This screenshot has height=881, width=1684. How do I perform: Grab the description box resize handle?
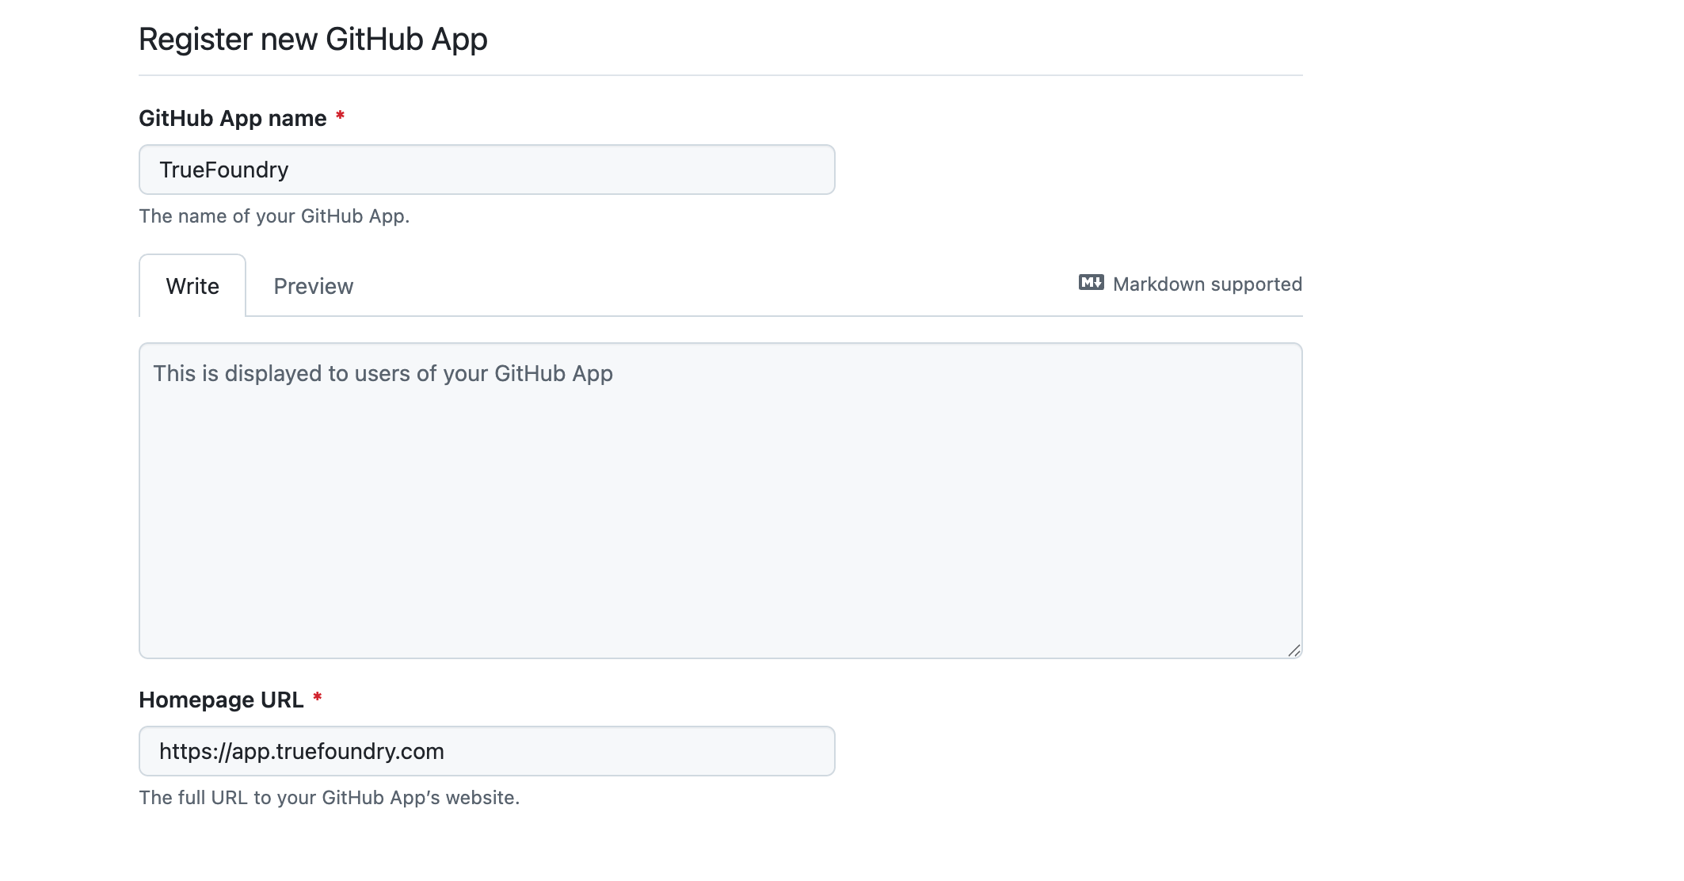pos(1293,650)
